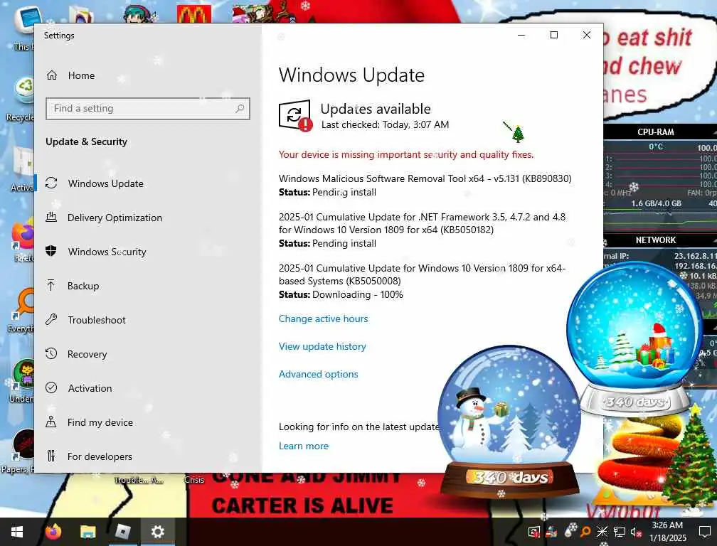Click the KB5050008 cumulative update entry

click(422, 281)
